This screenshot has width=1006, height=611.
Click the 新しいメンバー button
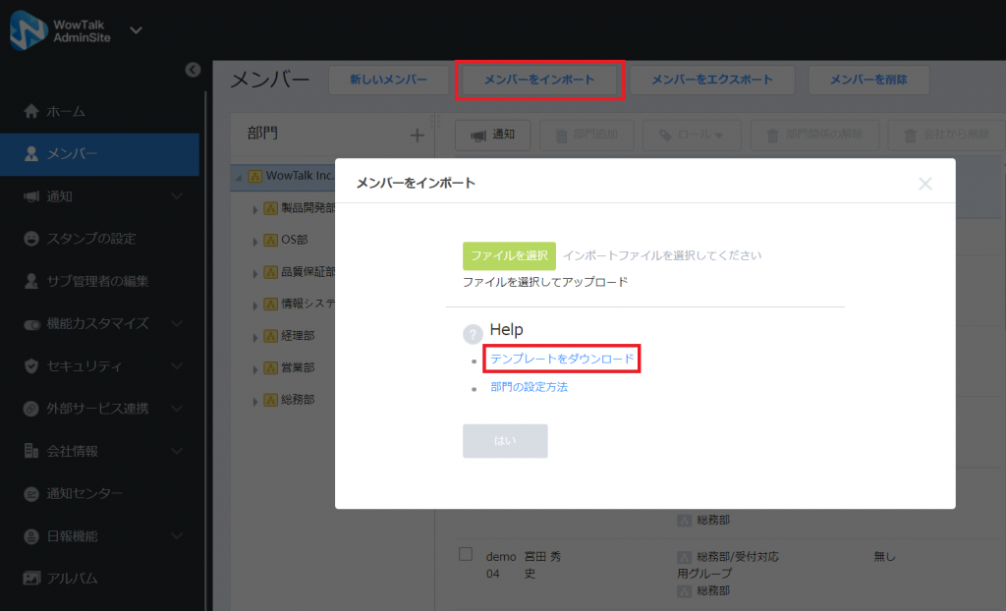[x=388, y=80]
